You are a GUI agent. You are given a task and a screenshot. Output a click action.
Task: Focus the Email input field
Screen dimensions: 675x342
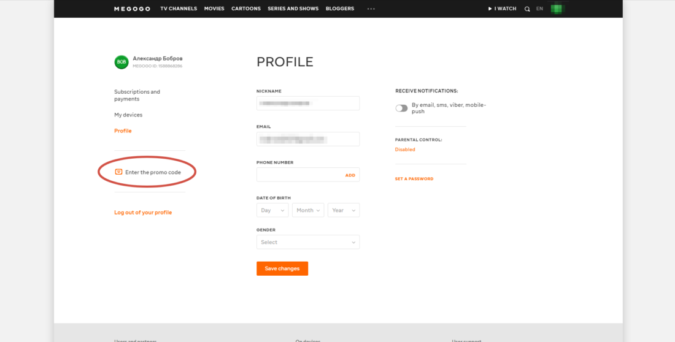coord(308,139)
